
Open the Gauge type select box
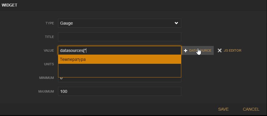point(120,23)
